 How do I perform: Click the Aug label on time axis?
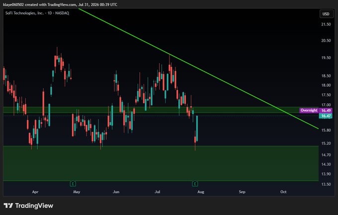pyautogui.click(x=201, y=192)
